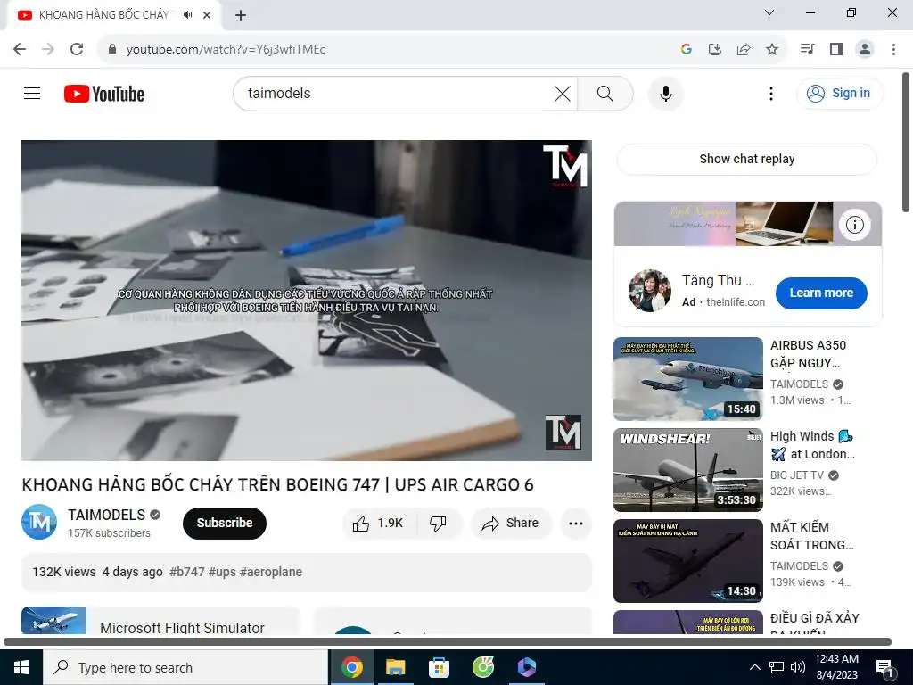This screenshot has height=685, width=913.
Task: Click the magnifying glass search button
Action: pyautogui.click(x=605, y=93)
